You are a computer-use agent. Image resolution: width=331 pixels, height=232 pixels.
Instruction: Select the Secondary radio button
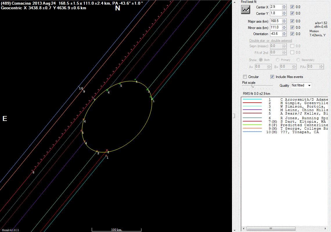[298, 60]
